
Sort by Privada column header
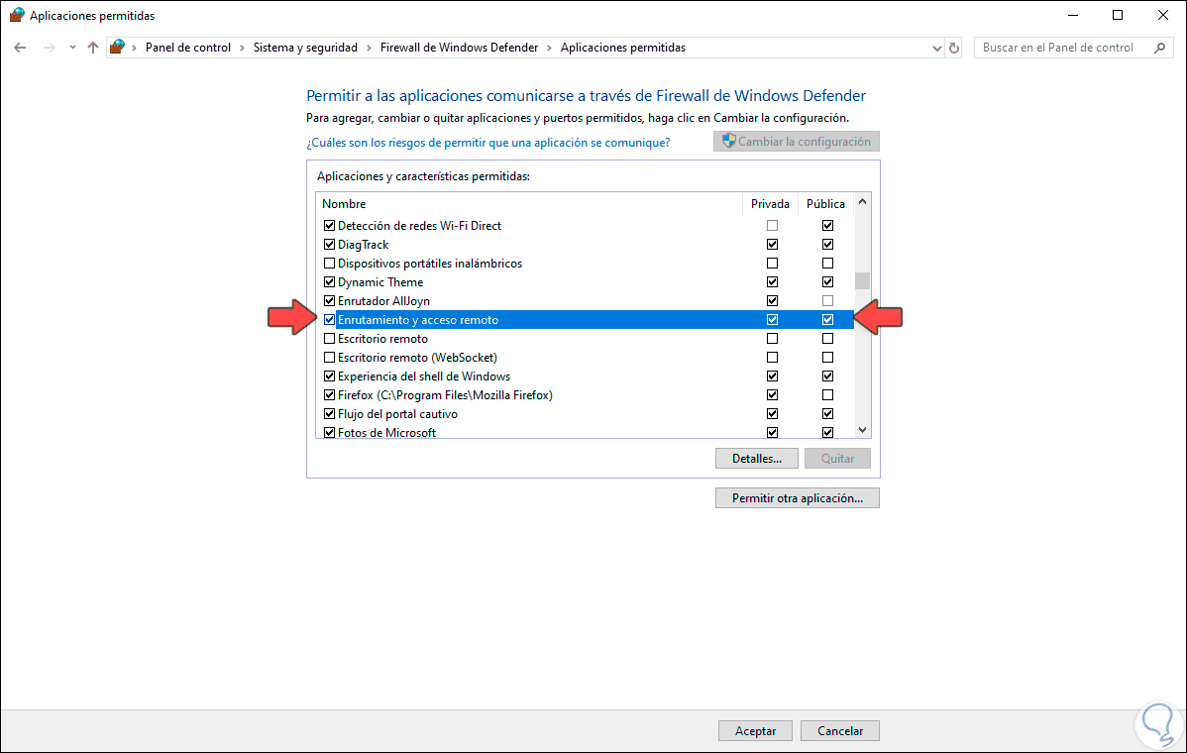click(770, 203)
